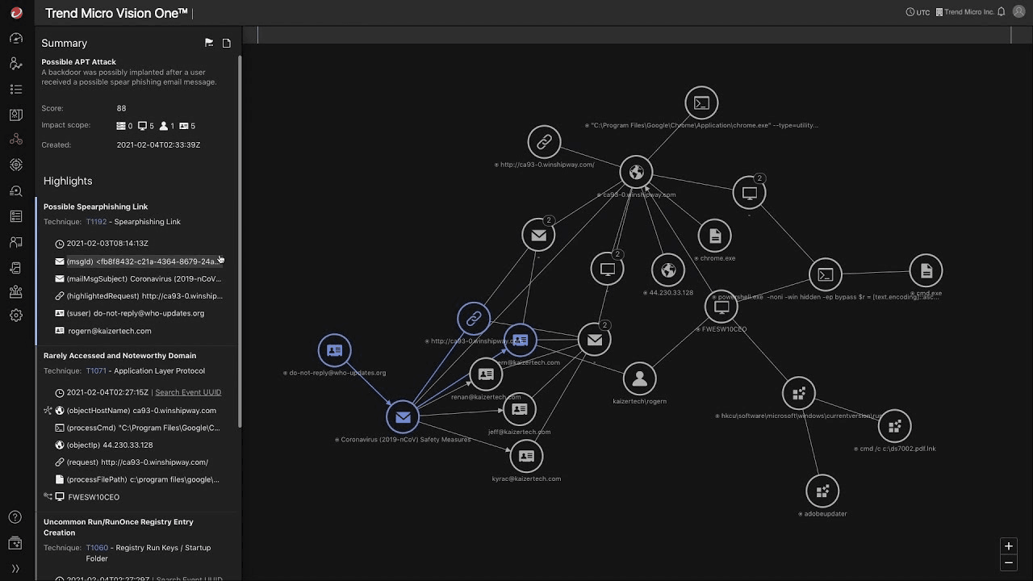The image size is (1033, 581).
Task: Select the hkcu\software\microsoft registry node
Action: (798, 394)
